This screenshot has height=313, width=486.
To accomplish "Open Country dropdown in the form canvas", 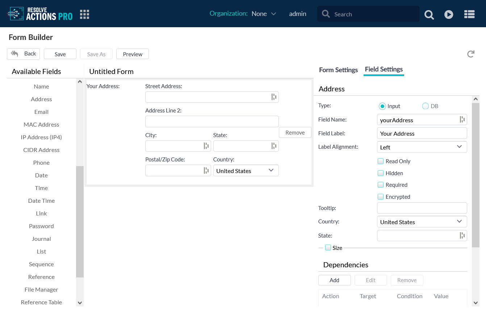I will (x=246, y=170).
